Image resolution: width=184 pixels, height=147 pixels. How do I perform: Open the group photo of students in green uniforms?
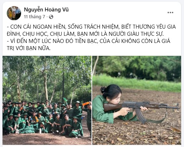point(47,100)
